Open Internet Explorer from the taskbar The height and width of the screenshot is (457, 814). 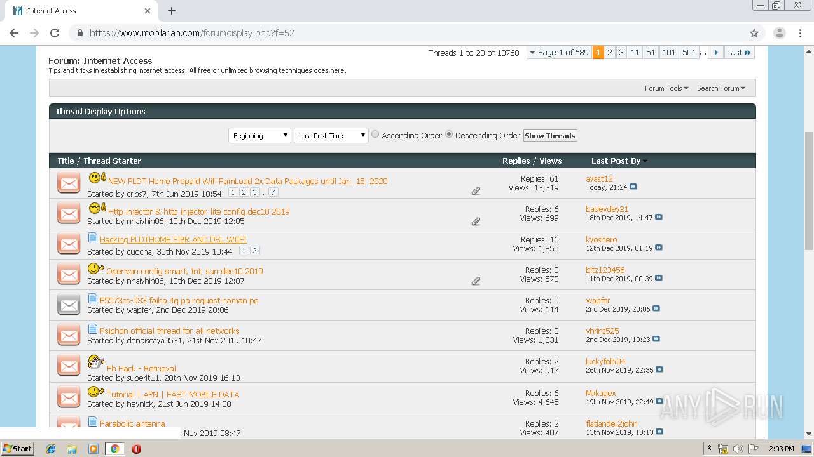[51, 449]
